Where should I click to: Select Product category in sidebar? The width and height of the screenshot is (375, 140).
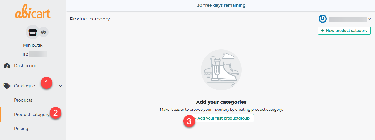pos(32,115)
